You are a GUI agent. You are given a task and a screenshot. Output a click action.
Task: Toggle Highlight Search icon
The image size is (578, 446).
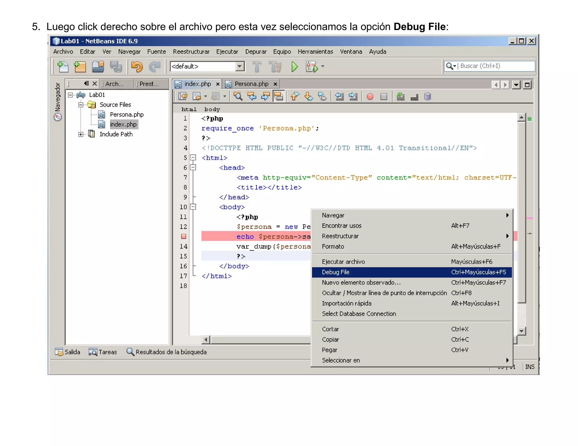pyautogui.click(x=279, y=96)
